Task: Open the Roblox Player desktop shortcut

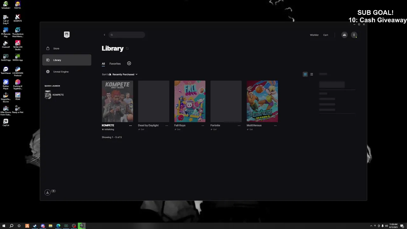Action: pyautogui.click(x=6, y=85)
